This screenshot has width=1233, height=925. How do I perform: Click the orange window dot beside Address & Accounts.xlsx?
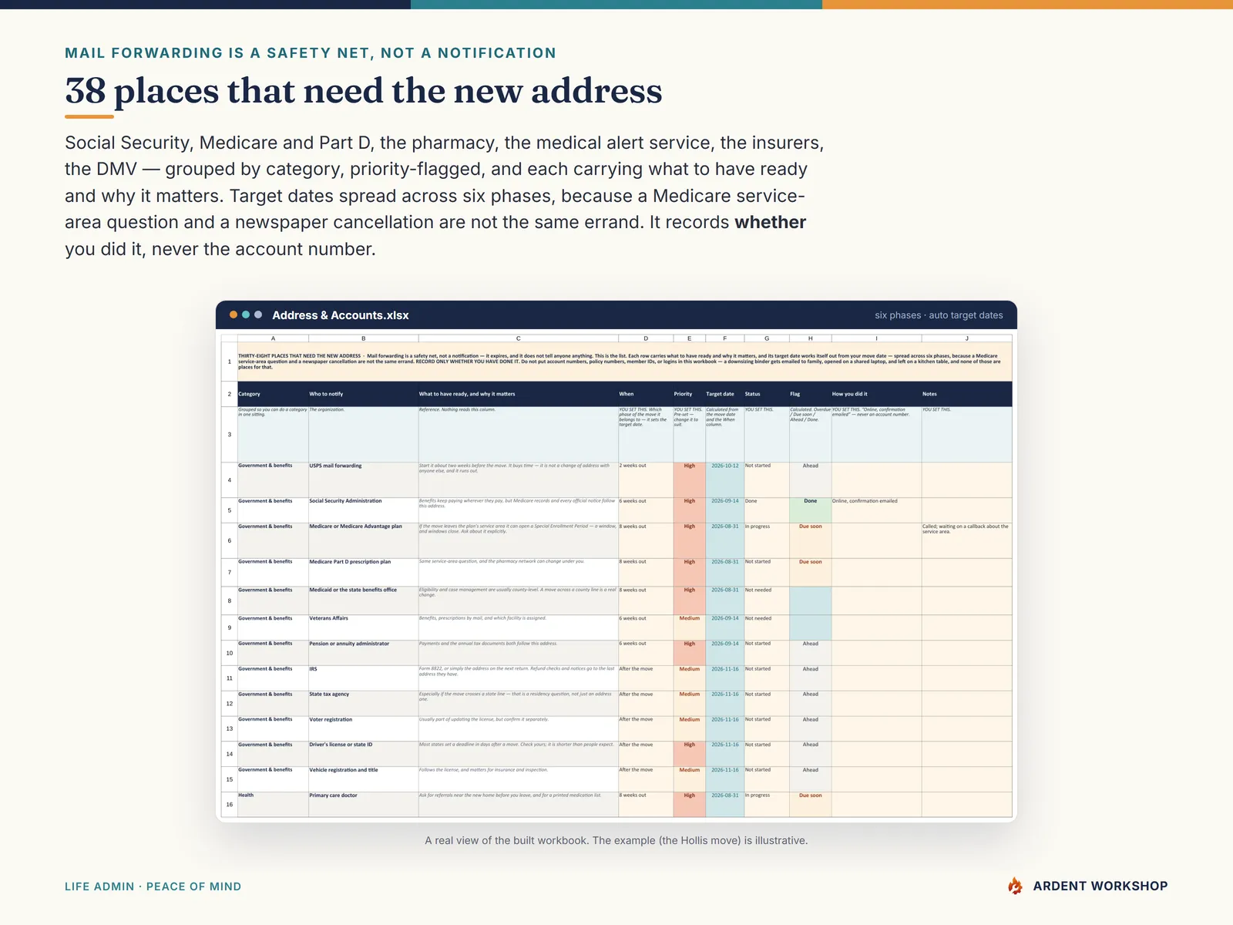(233, 314)
